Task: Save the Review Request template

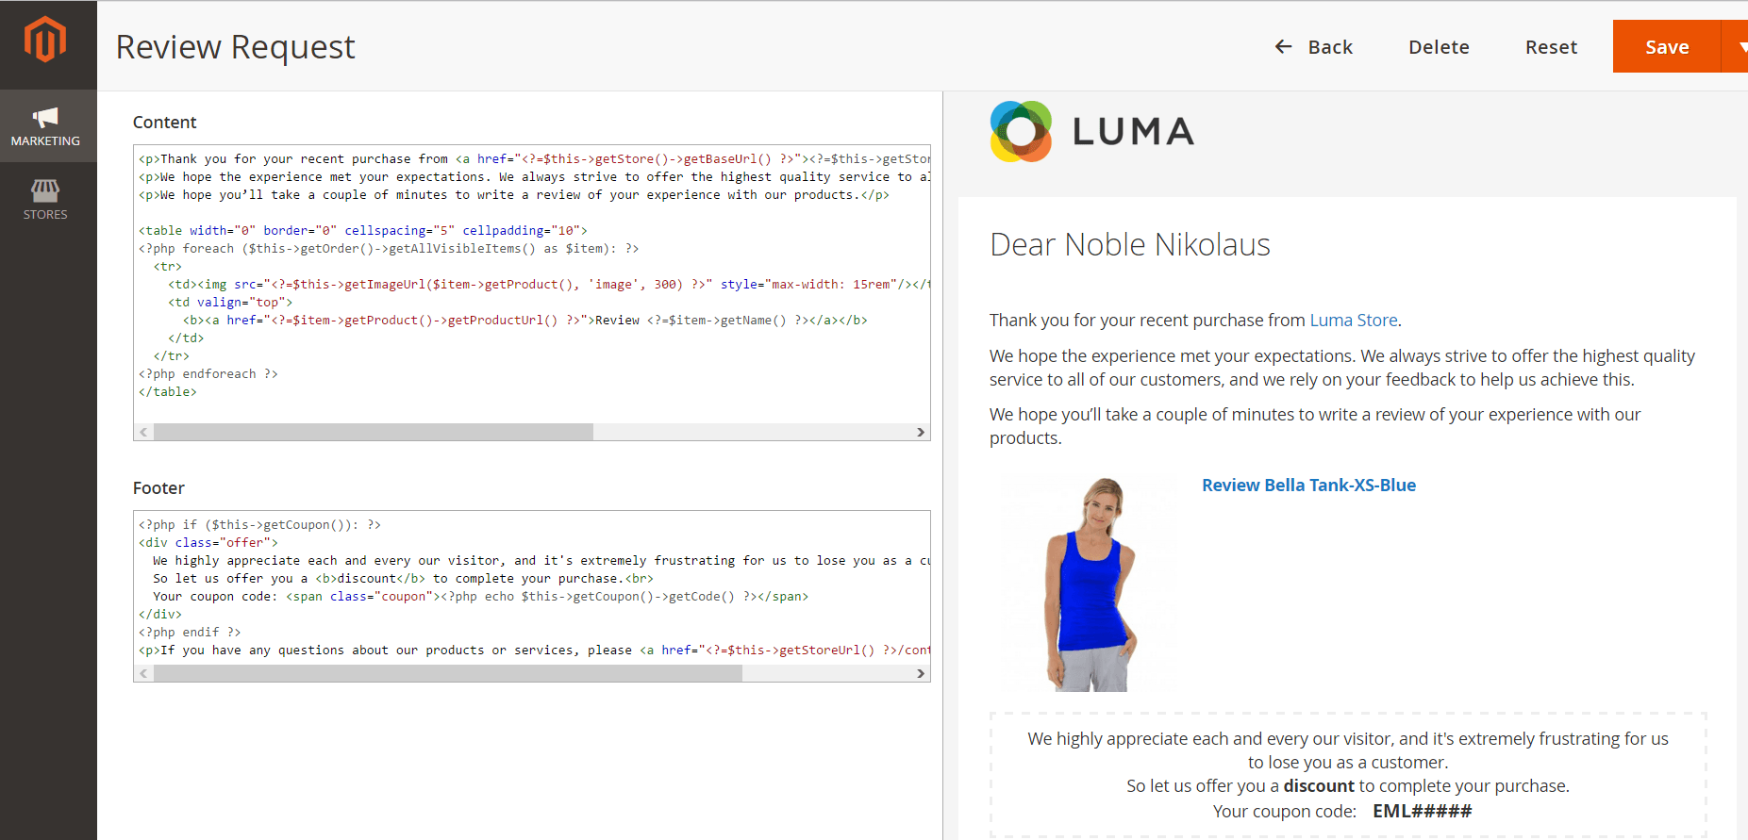Action: [1667, 46]
